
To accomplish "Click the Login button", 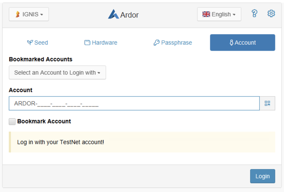I will pos(263,176).
